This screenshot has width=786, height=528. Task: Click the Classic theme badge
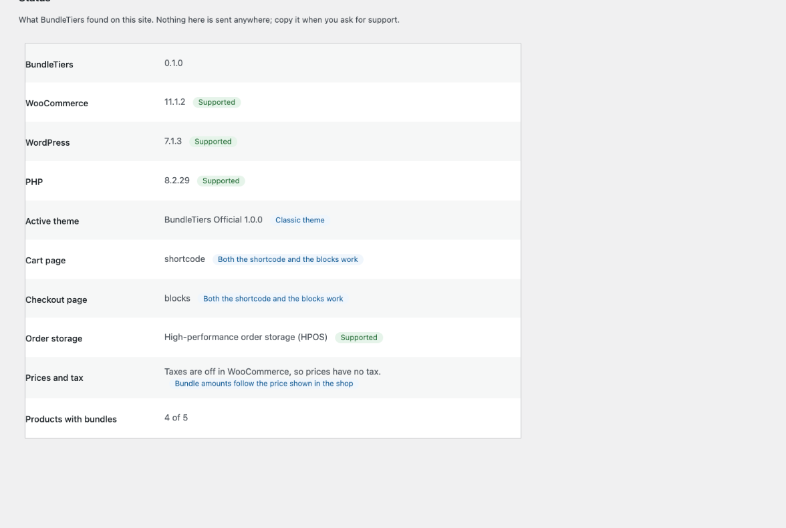tap(299, 220)
